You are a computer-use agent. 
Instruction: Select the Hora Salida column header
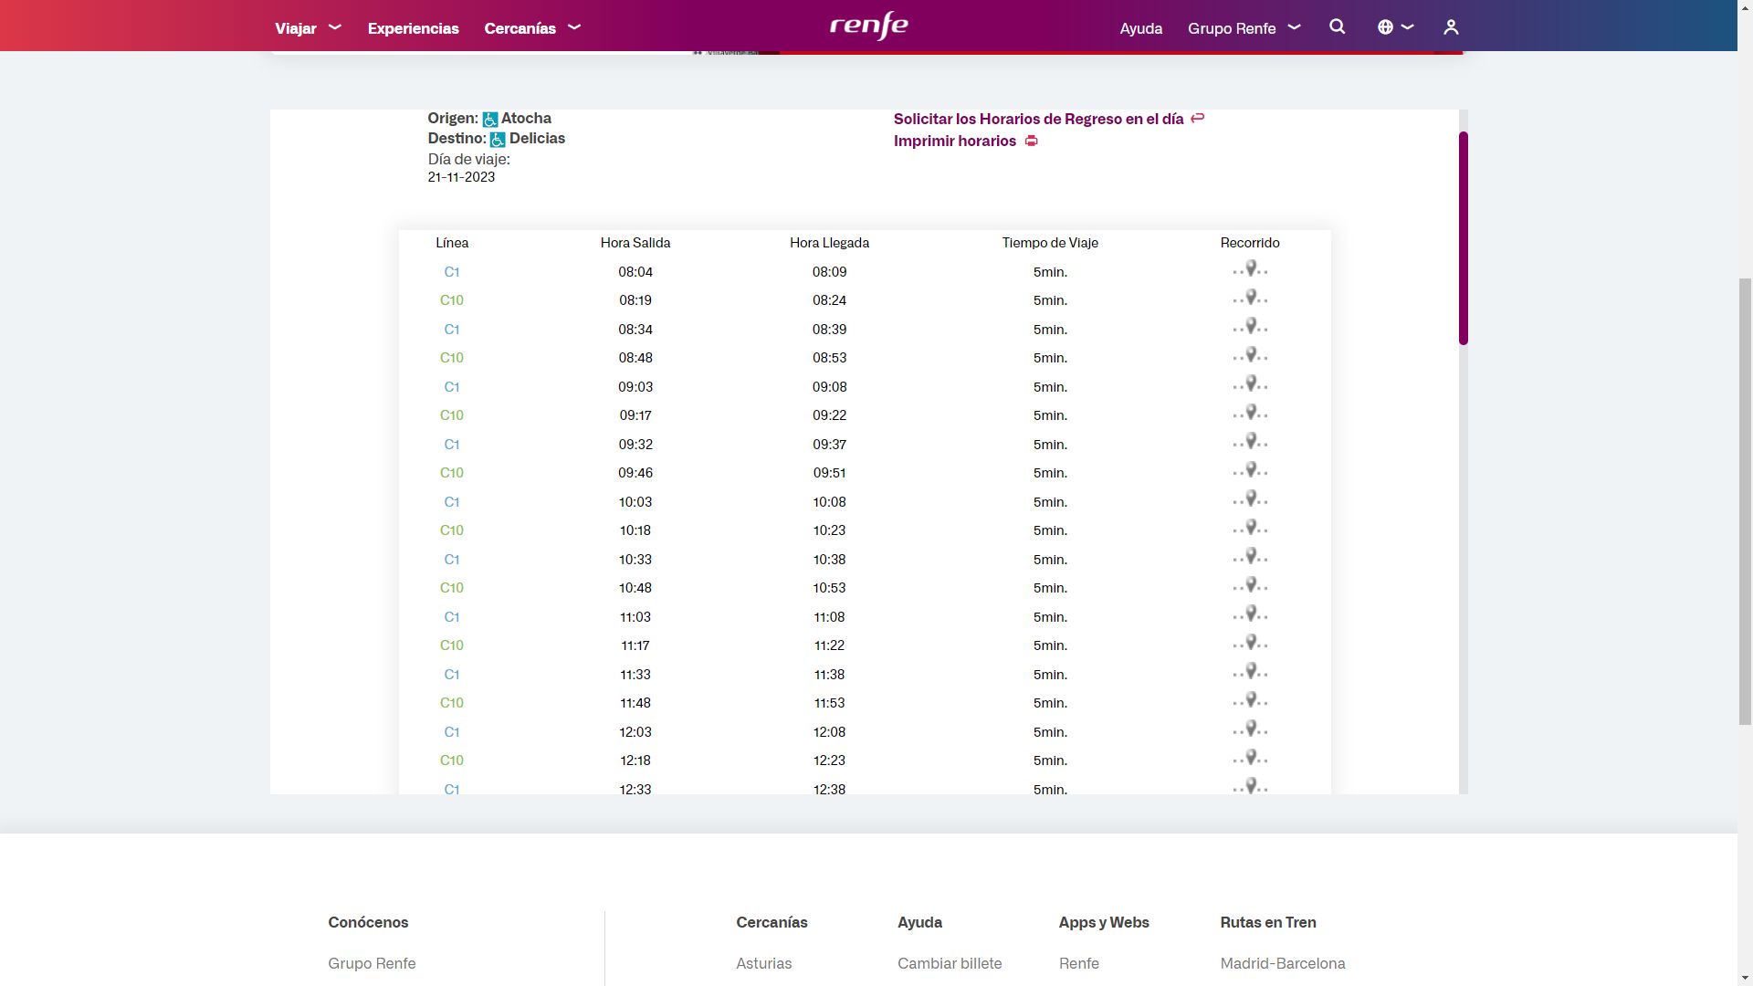click(x=635, y=243)
